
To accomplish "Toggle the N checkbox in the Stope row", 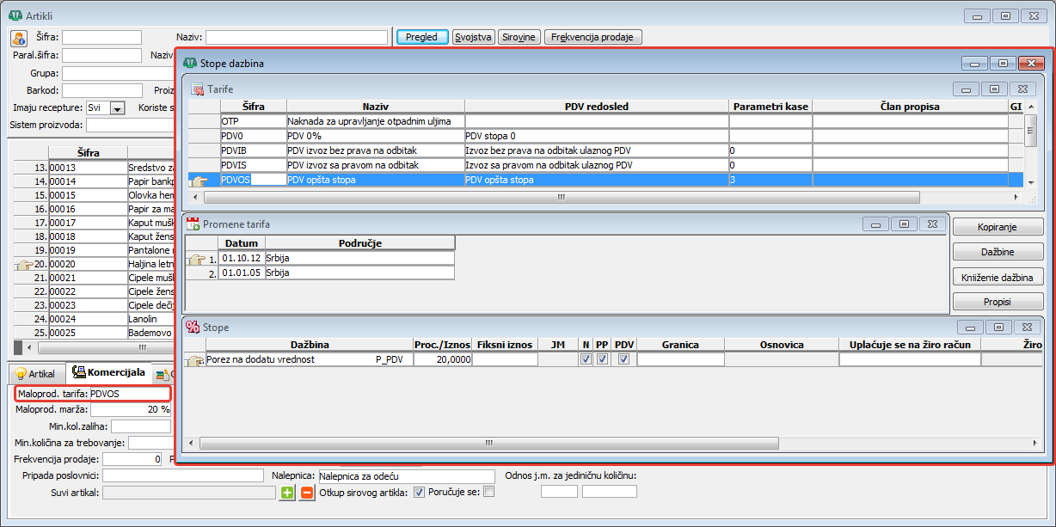I will [x=586, y=359].
